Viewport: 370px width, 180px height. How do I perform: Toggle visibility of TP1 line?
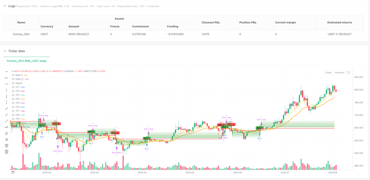pos(13,87)
